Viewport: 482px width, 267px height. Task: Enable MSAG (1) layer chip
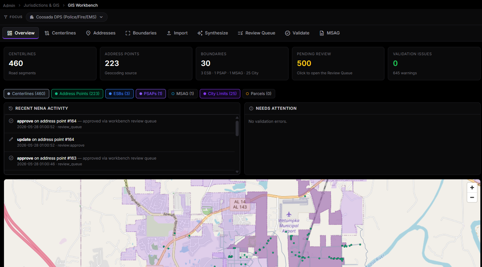183,94
